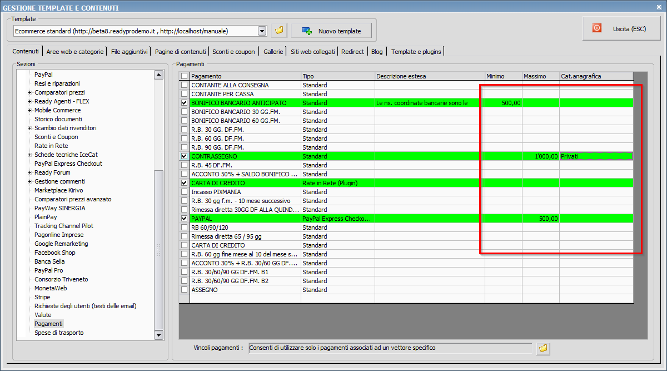Select Marketplace Kirivo section

(58, 190)
